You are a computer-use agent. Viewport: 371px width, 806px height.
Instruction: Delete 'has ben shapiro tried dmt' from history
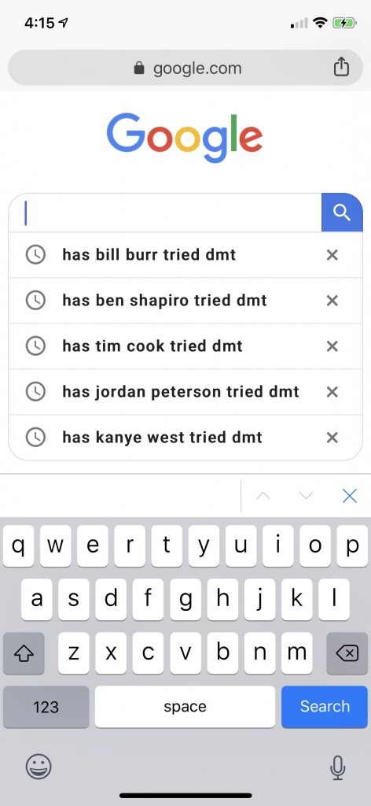point(332,300)
